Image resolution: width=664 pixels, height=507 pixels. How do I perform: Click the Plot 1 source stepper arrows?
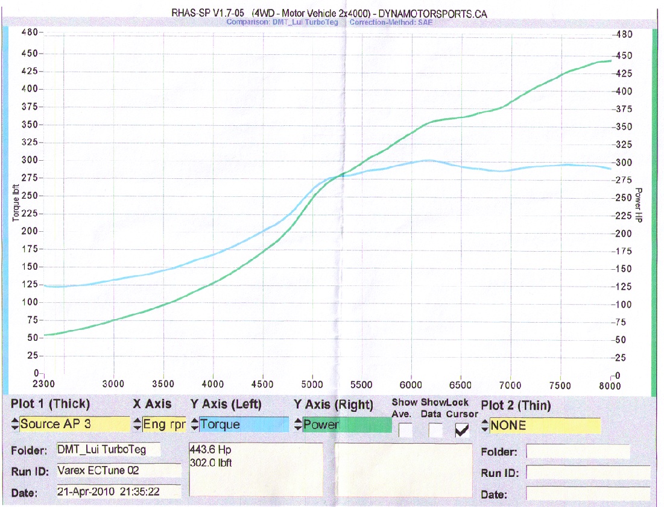tap(15, 424)
